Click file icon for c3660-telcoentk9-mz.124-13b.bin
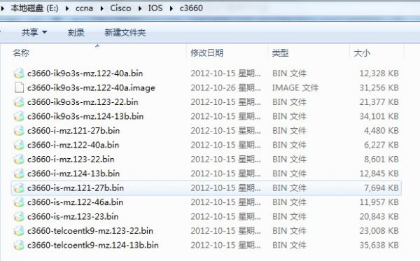This screenshot has width=420, height=261. click(x=19, y=245)
